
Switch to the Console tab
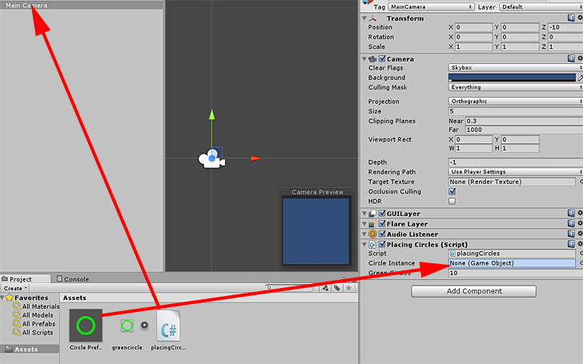pyautogui.click(x=76, y=279)
